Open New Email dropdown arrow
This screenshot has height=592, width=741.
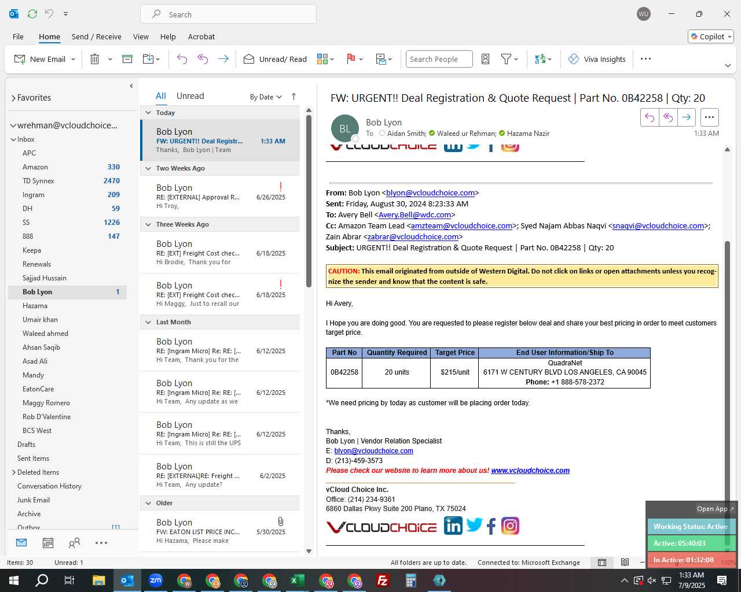pyautogui.click(x=73, y=59)
